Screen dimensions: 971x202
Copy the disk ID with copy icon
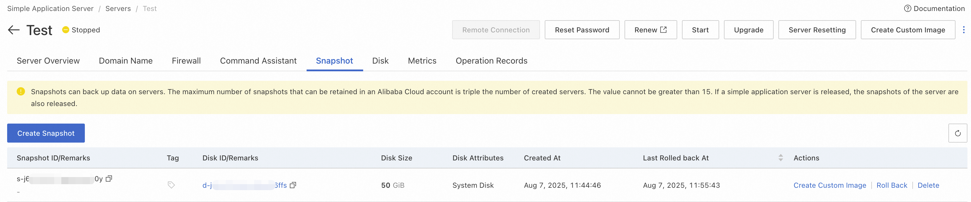pyautogui.click(x=293, y=185)
